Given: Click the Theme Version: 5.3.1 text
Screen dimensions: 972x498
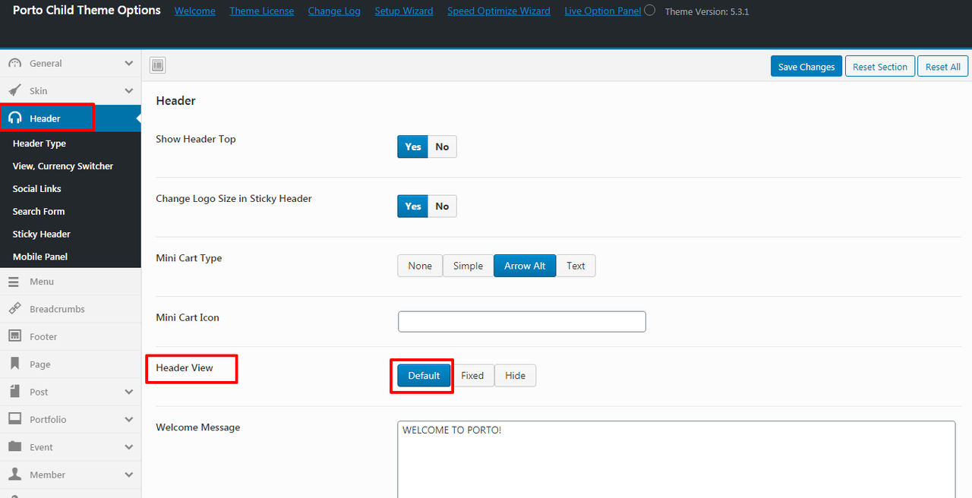Looking at the screenshot, I should pyautogui.click(x=707, y=12).
